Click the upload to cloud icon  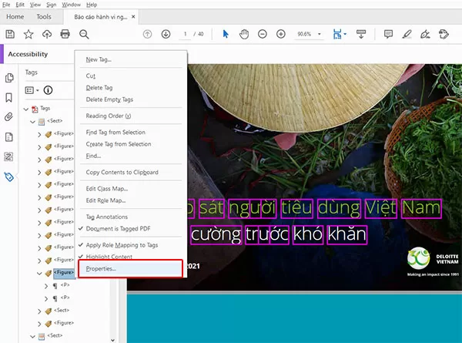[47, 34]
